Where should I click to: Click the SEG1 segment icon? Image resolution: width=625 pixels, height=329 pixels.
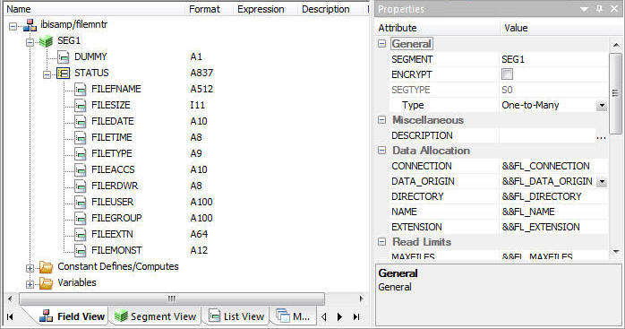pos(47,41)
